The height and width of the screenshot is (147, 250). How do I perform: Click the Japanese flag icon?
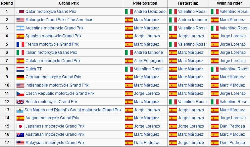click(x=20, y=126)
